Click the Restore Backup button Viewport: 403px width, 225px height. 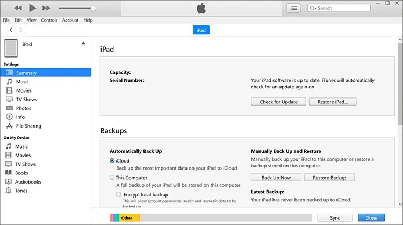click(x=329, y=178)
